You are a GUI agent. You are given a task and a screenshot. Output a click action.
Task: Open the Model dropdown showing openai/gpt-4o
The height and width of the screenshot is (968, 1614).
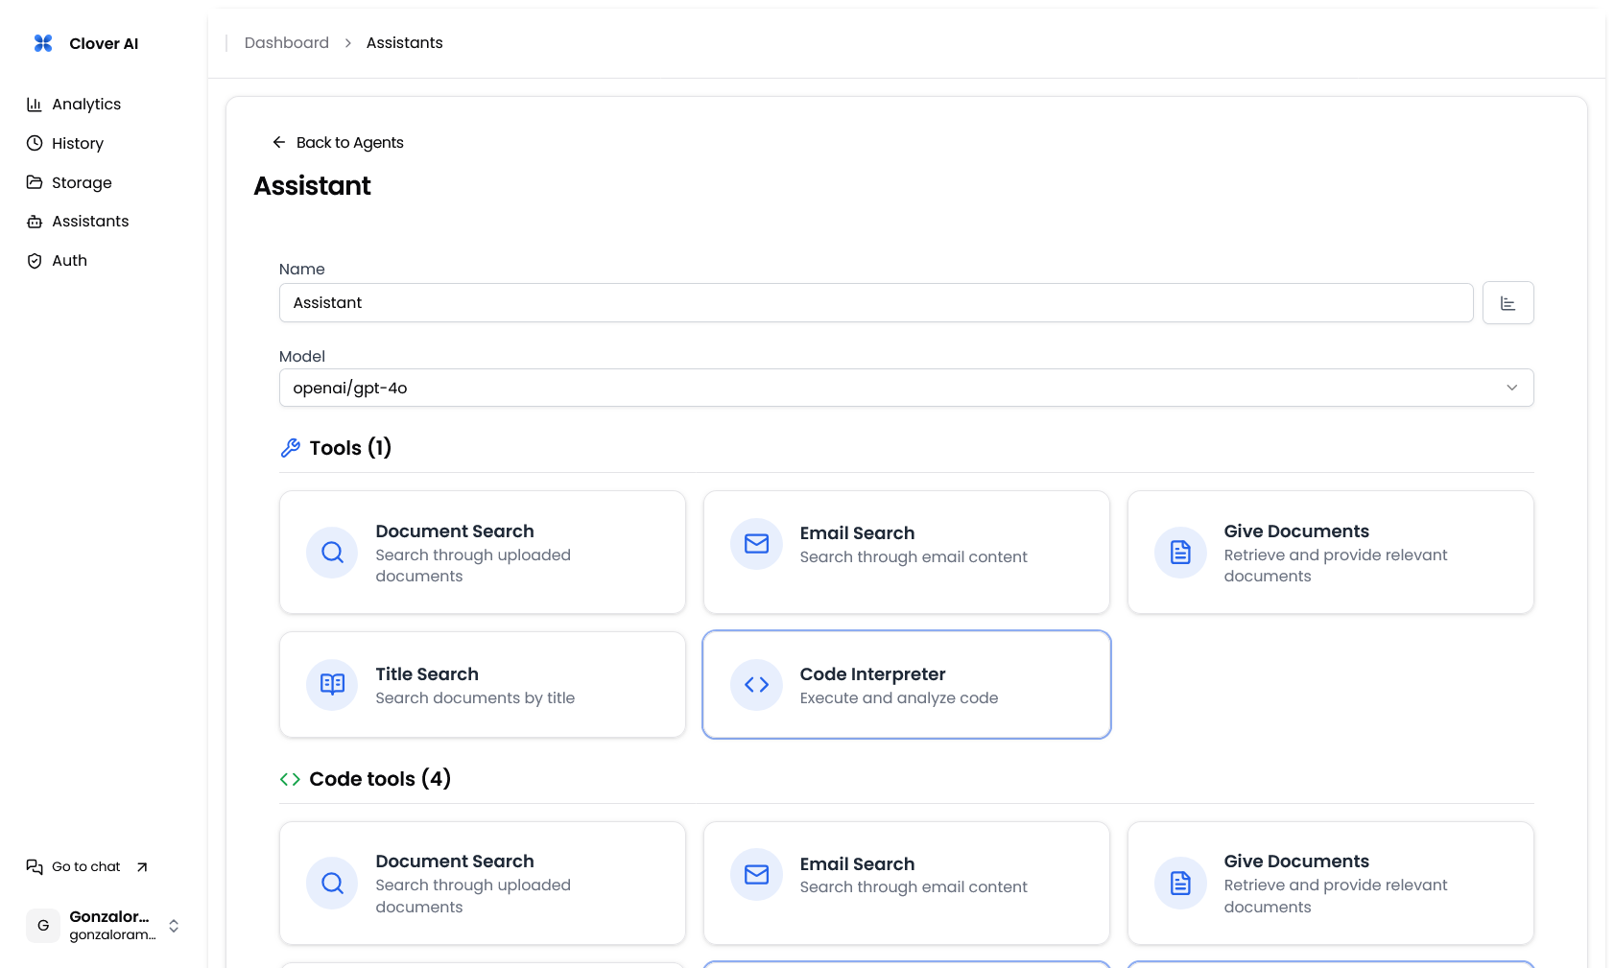tap(906, 388)
